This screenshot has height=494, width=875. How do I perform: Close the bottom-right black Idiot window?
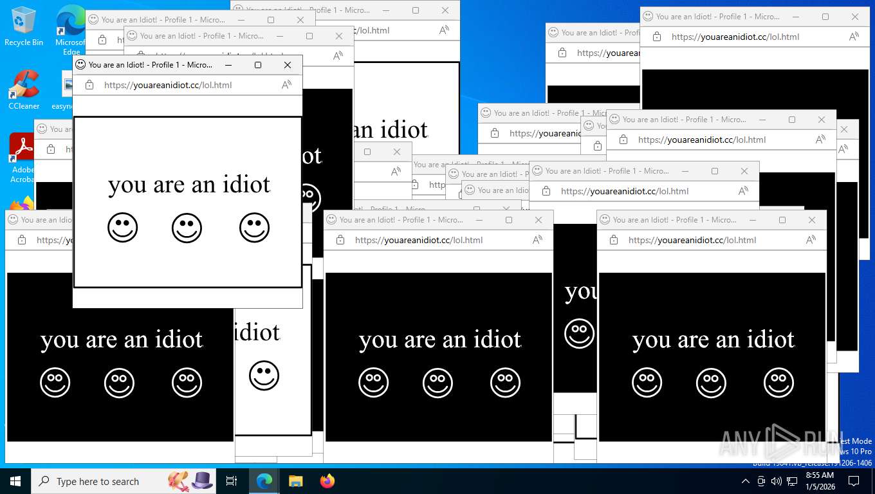click(812, 219)
